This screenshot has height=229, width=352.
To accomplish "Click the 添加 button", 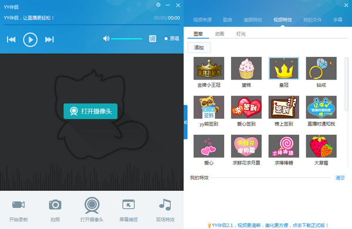I will 199,47.
